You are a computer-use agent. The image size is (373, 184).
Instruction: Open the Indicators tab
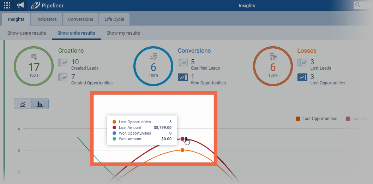coord(47,19)
